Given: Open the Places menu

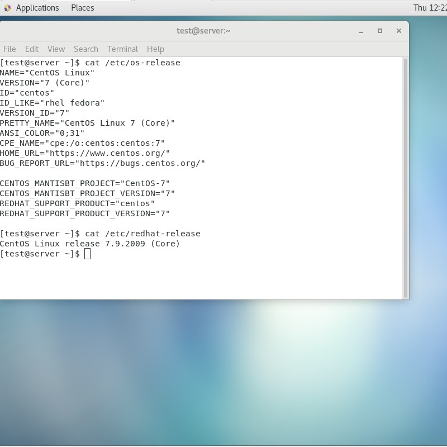Looking at the screenshot, I should point(82,8).
